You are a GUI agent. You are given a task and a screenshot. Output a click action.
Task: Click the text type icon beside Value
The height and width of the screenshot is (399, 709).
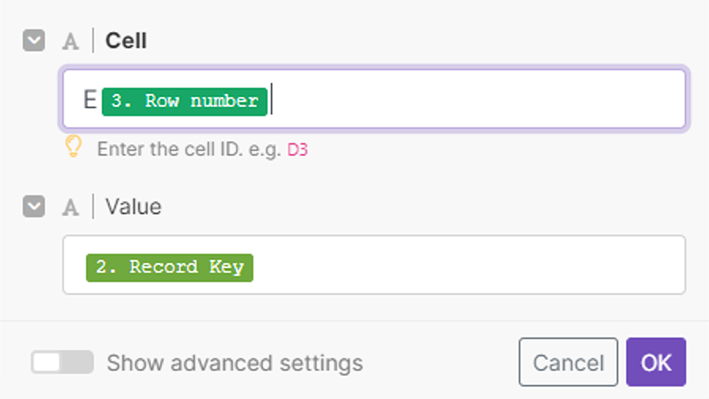(70, 208)
